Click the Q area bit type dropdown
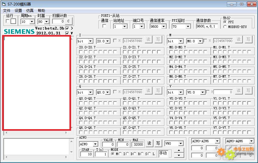The height and width of the screenshot is (163, 258). point(85,92)
